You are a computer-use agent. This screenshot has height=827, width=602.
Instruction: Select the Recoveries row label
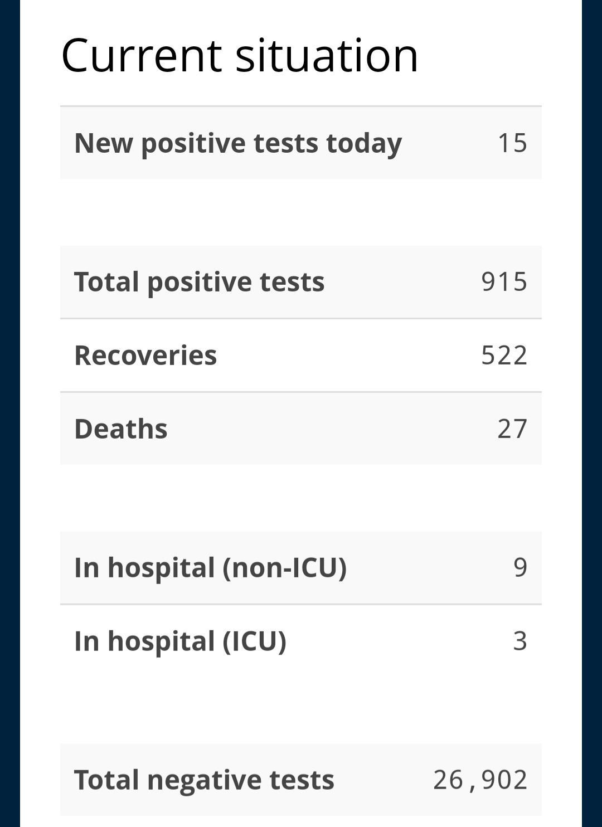click(x=145, y=356)
